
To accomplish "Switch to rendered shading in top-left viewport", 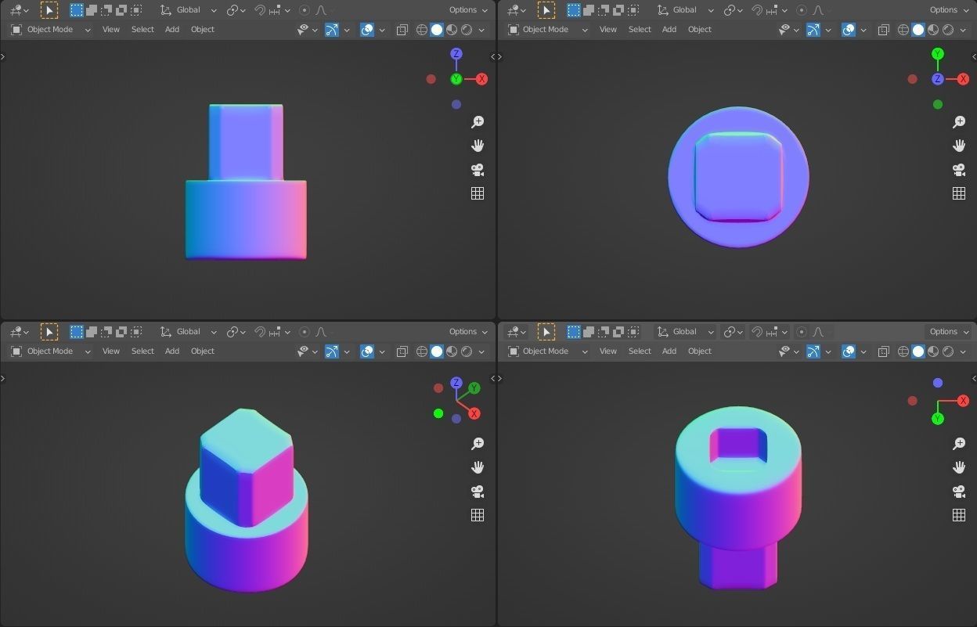I will 467,30.
